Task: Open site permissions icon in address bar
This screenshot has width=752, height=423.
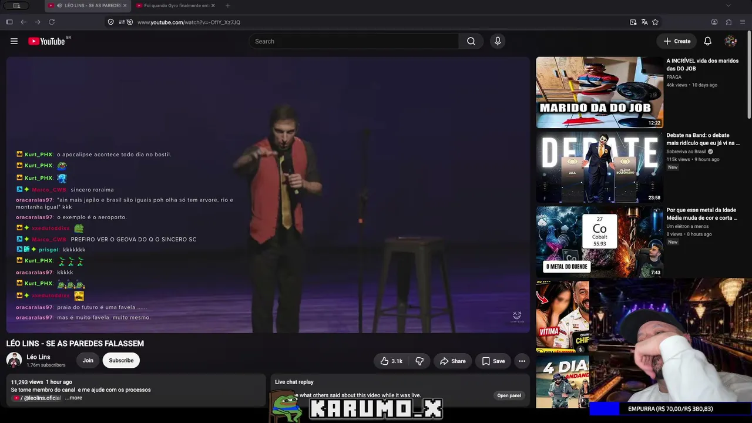Action: click(122, 22)
